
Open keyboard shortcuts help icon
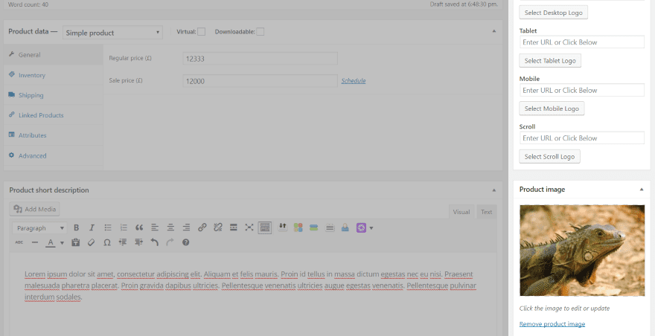tap(186, 242)
